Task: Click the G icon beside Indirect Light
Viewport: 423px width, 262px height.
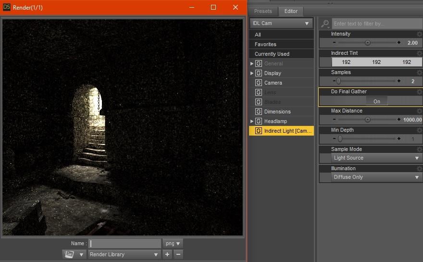Action: pos(259,131)
